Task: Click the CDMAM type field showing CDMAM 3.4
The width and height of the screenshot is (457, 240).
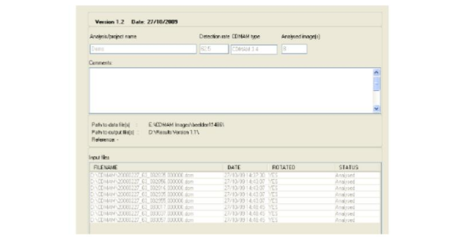Action: [254, 49]
